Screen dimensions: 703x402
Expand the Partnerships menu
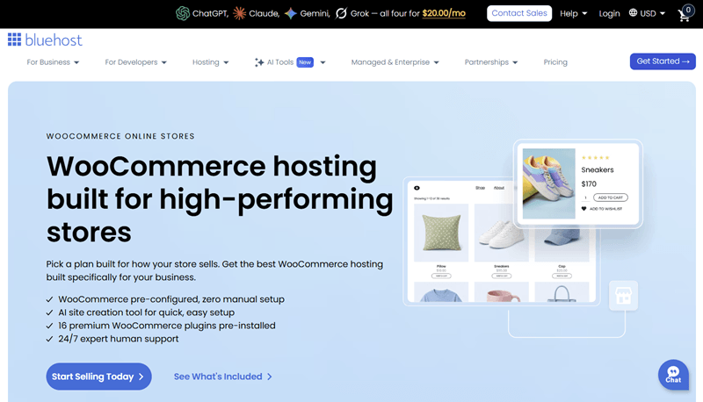tap(491, 62)
